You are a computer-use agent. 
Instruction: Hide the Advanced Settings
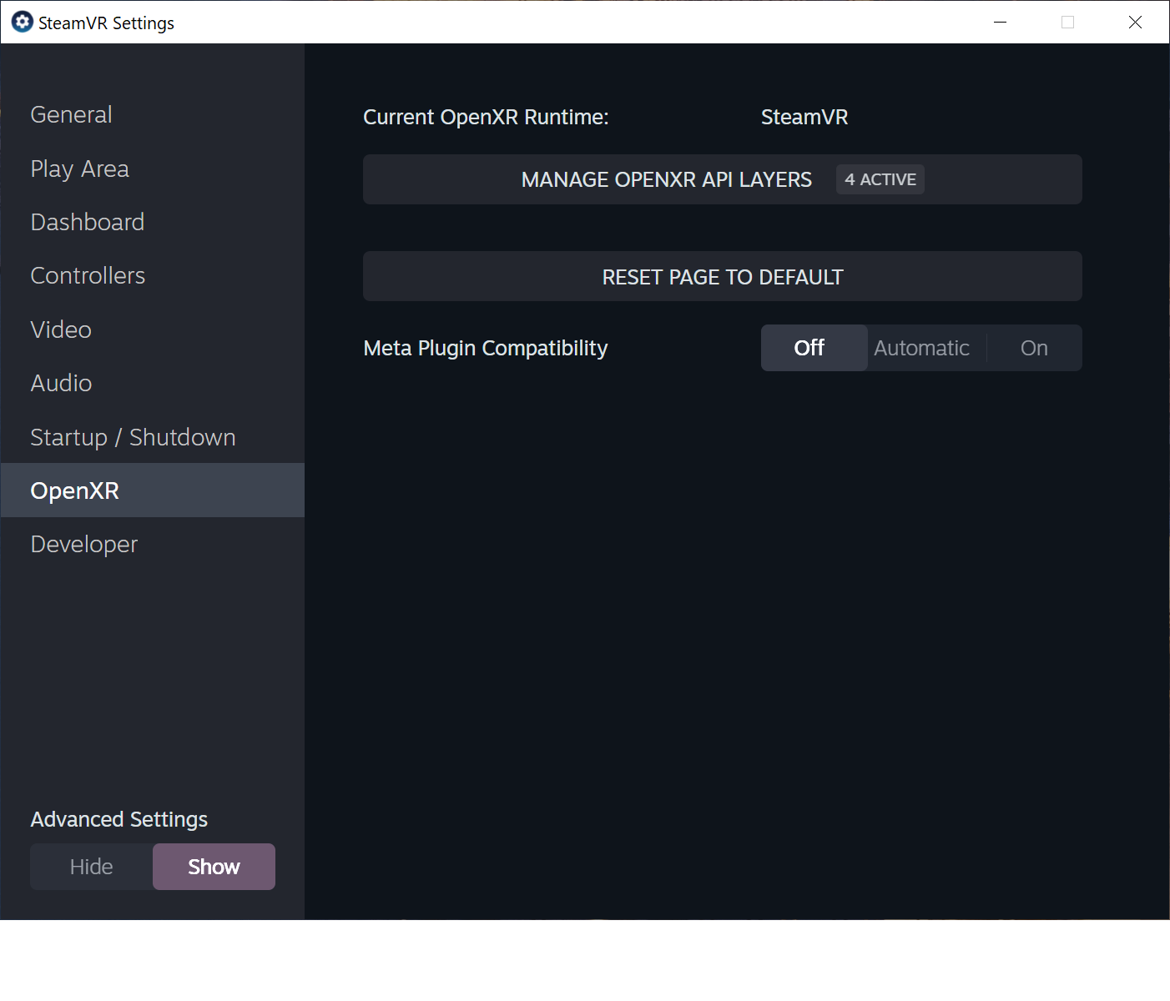(x=92, y=867)
